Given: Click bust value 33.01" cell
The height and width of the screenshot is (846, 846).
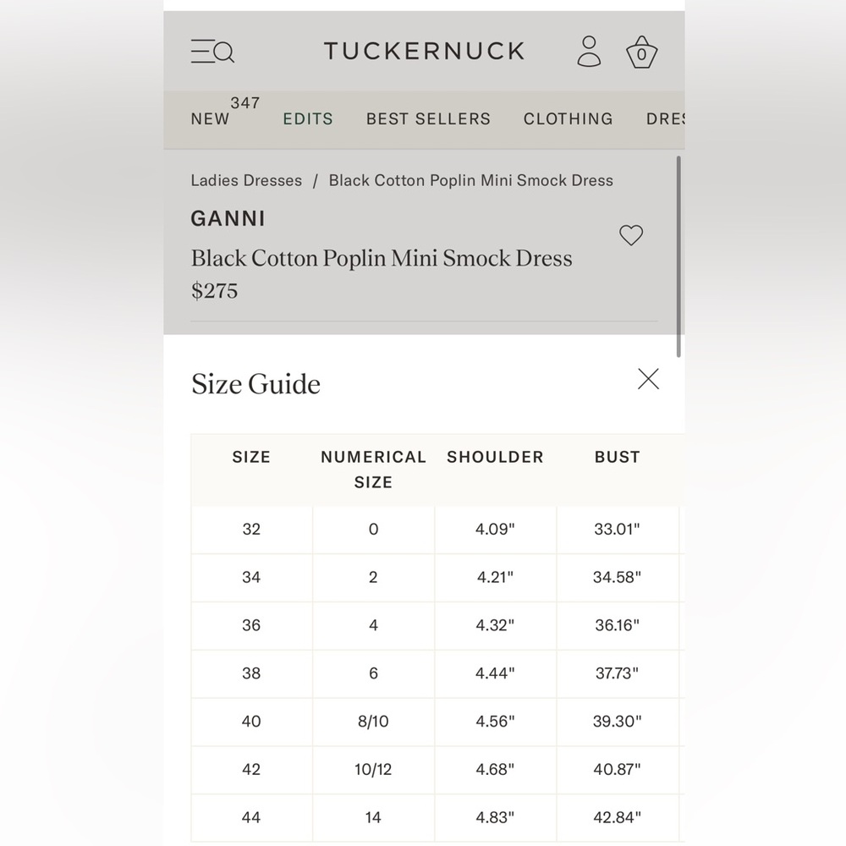Looking at the screenshot, I should point(618,530).
